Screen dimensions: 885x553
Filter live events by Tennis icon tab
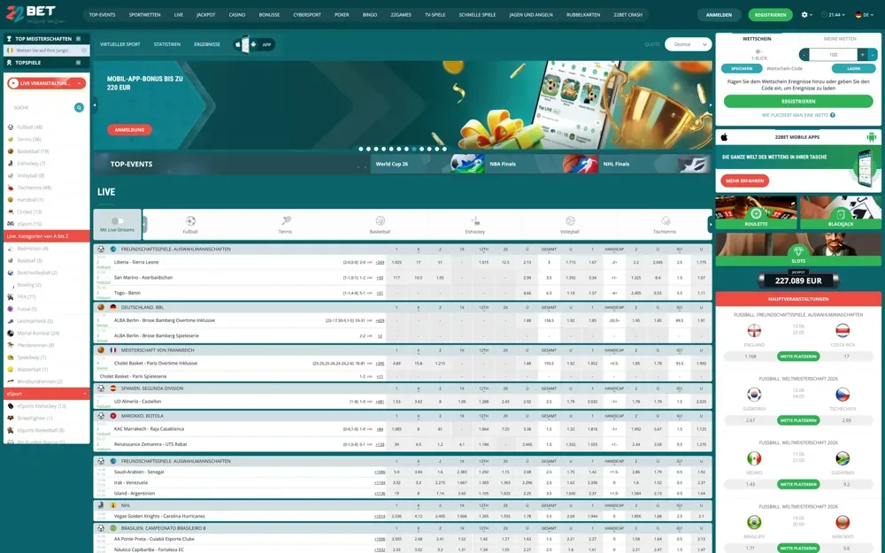(x=285, y=224)
